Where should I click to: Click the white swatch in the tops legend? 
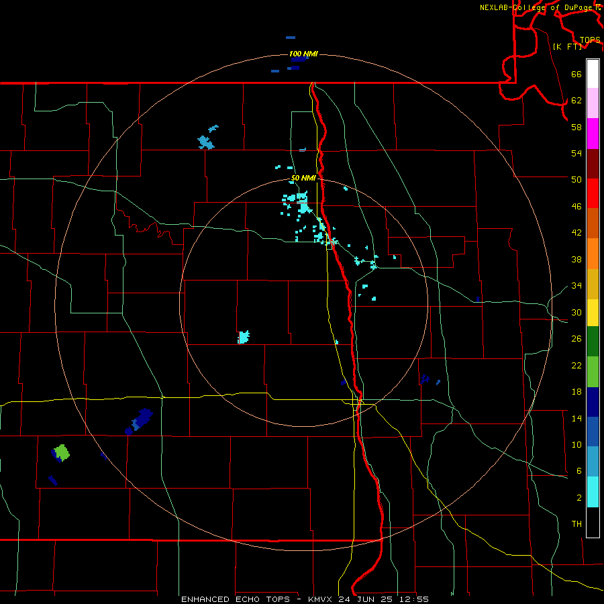[593, 74]
